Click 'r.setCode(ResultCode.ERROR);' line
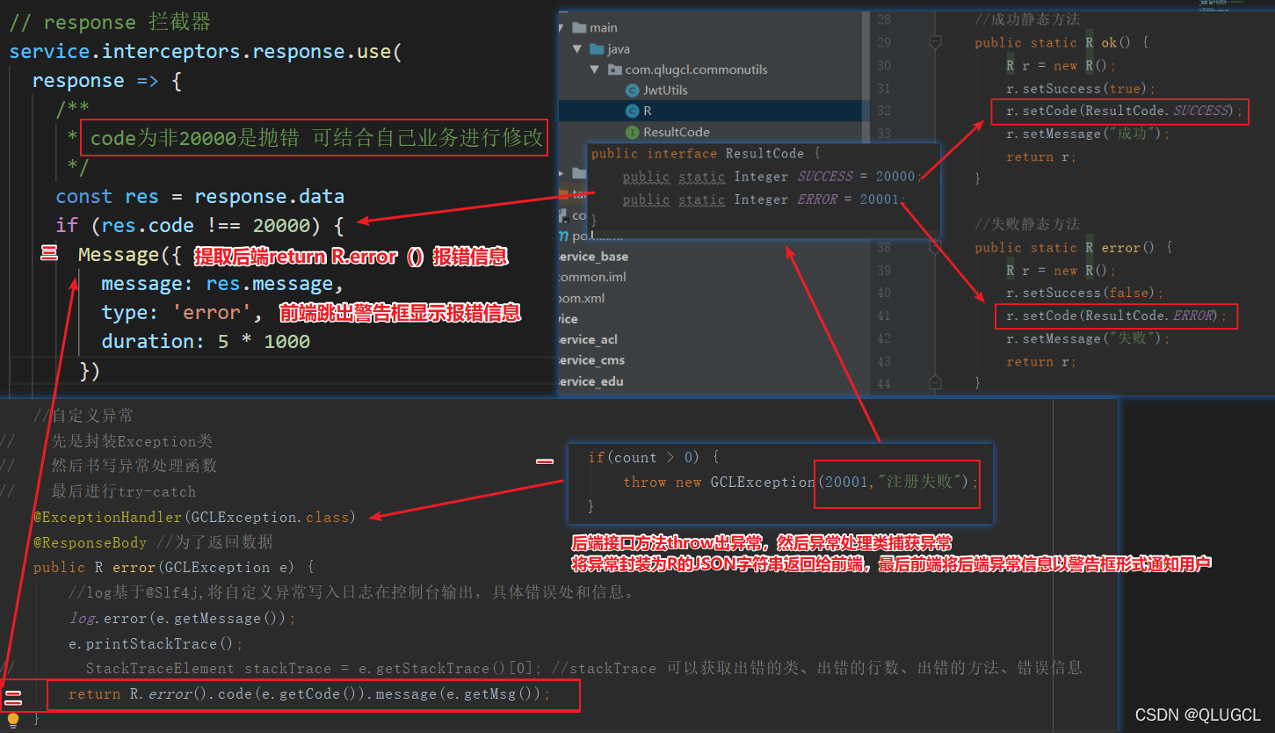The image size is (1275, 733). click(x=1116, y=316)
